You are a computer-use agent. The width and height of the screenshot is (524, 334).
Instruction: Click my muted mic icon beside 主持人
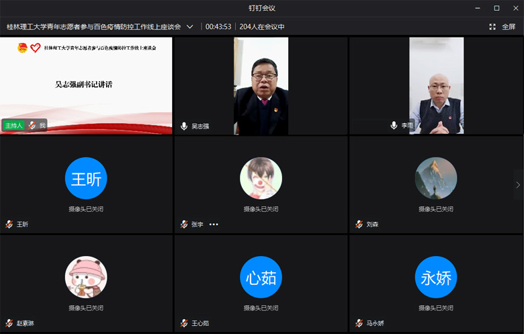(x=32, y=126)
